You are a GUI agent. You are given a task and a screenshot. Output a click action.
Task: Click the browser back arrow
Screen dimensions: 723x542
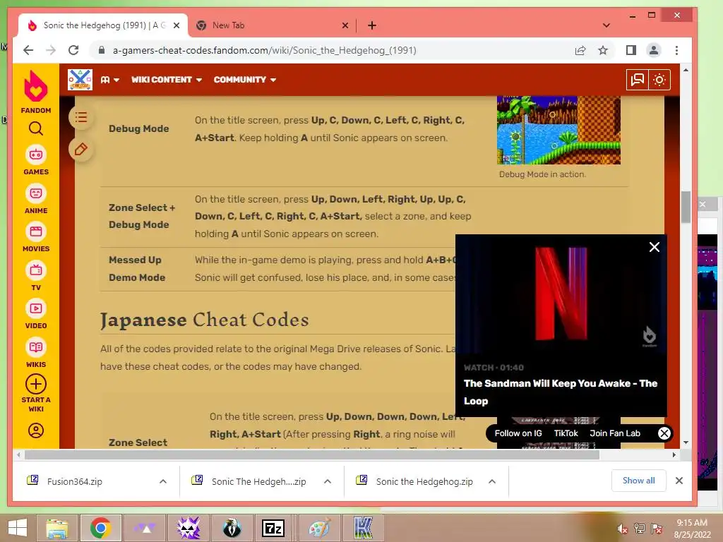coord(28,50)
